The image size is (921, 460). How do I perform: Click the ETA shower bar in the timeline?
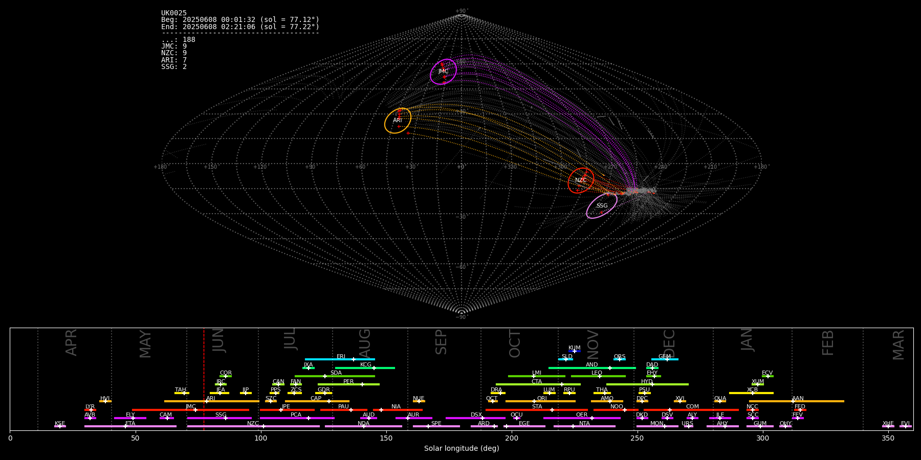(x=130, y=426)
